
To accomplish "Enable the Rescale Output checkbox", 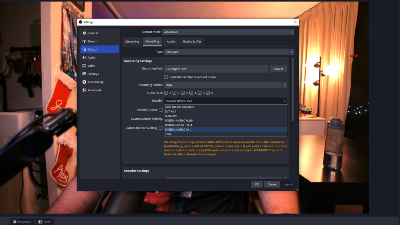I will click(161, 110).
